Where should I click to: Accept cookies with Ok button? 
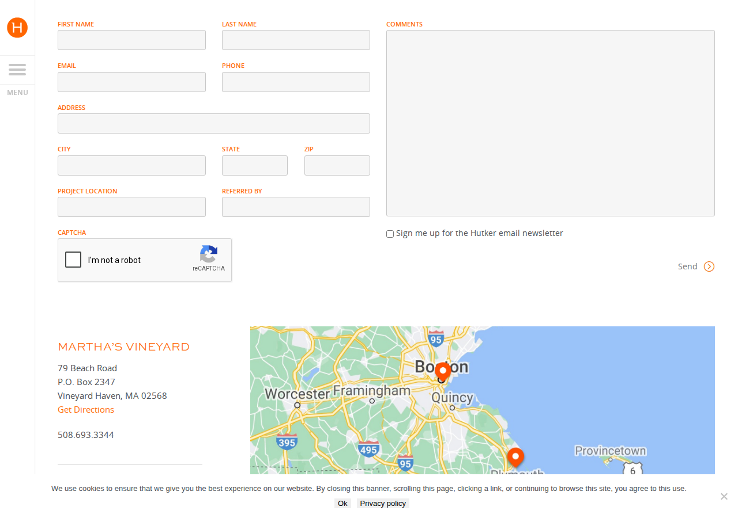[x=342, y=503]
